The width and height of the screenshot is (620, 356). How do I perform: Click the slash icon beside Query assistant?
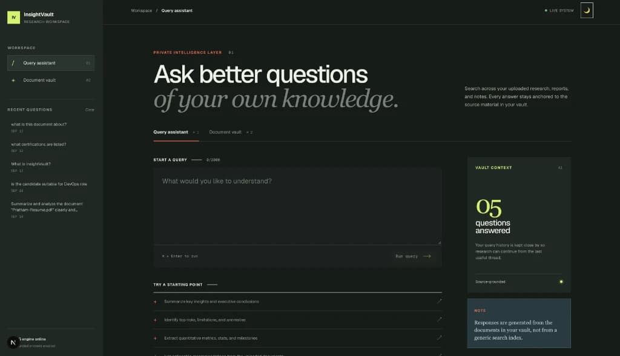click(x=13, y=63)
